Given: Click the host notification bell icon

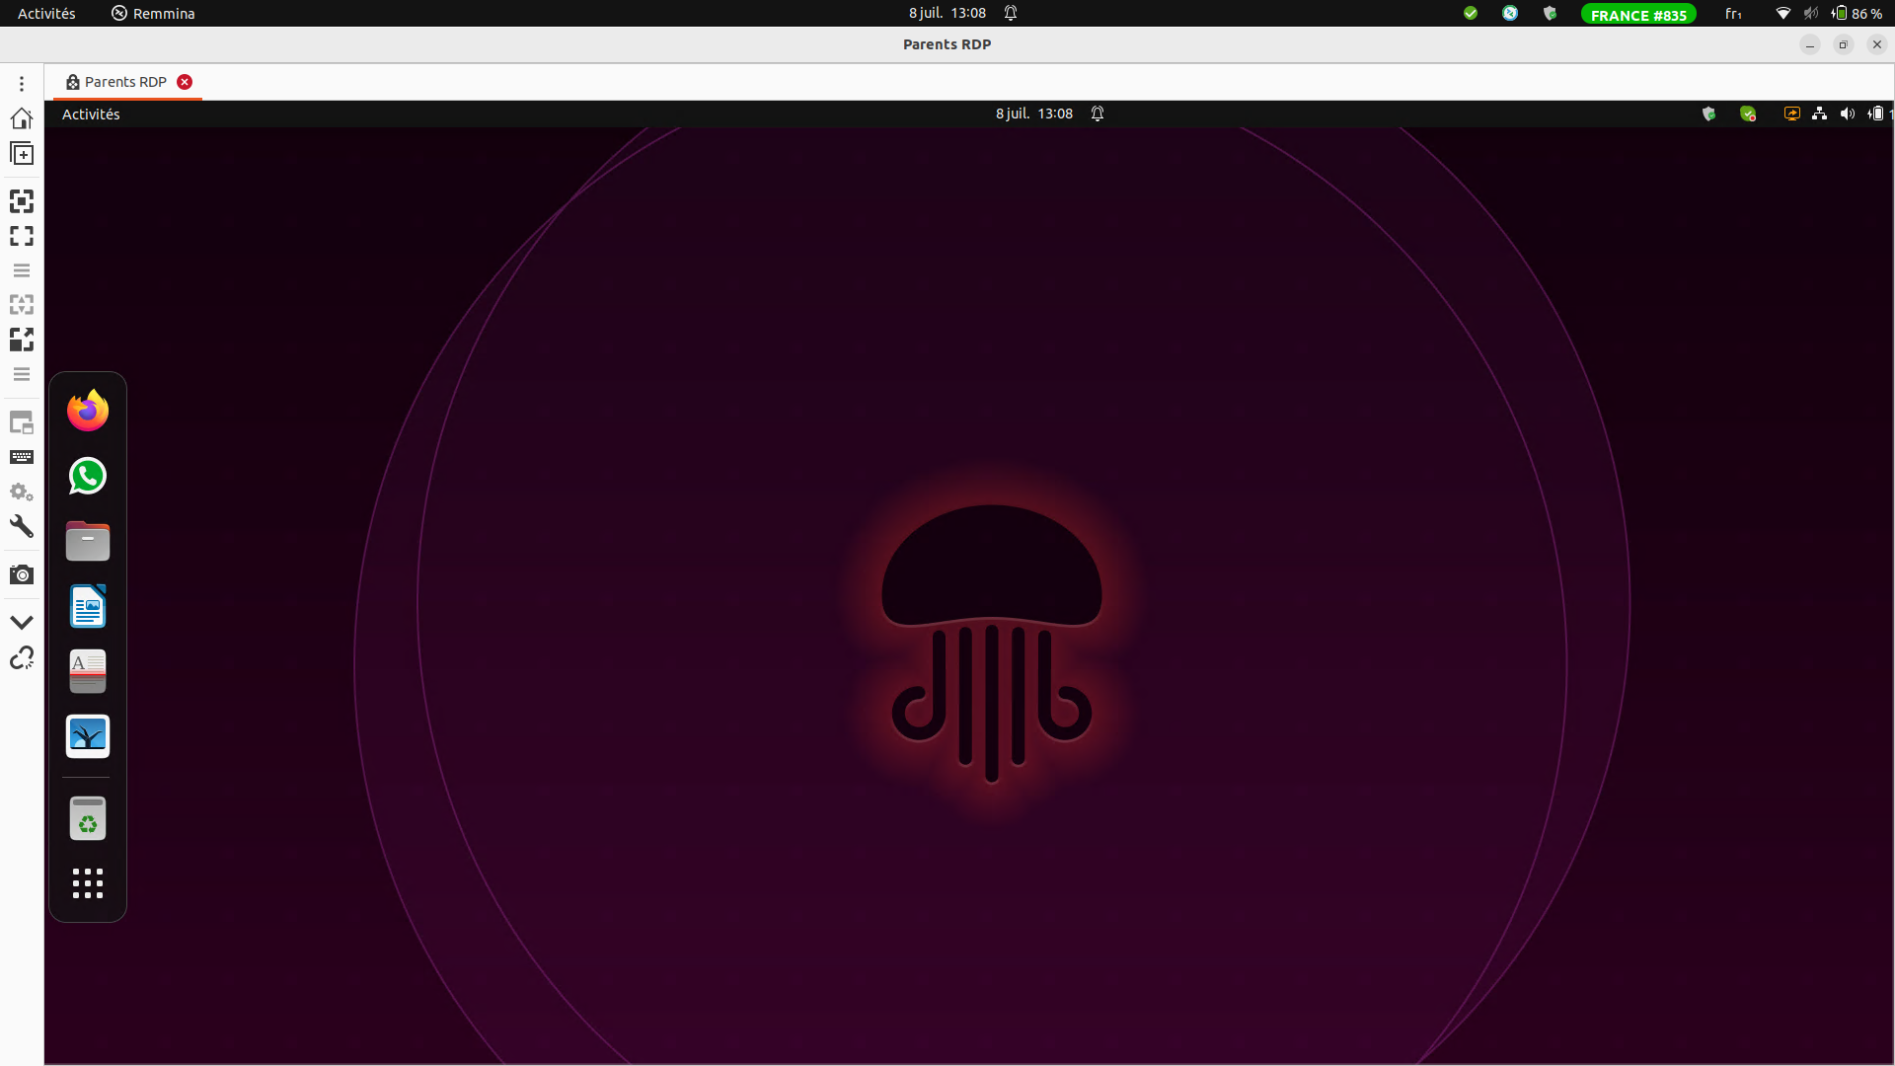Looking at the screenshot, I should tap(1011, 13).
